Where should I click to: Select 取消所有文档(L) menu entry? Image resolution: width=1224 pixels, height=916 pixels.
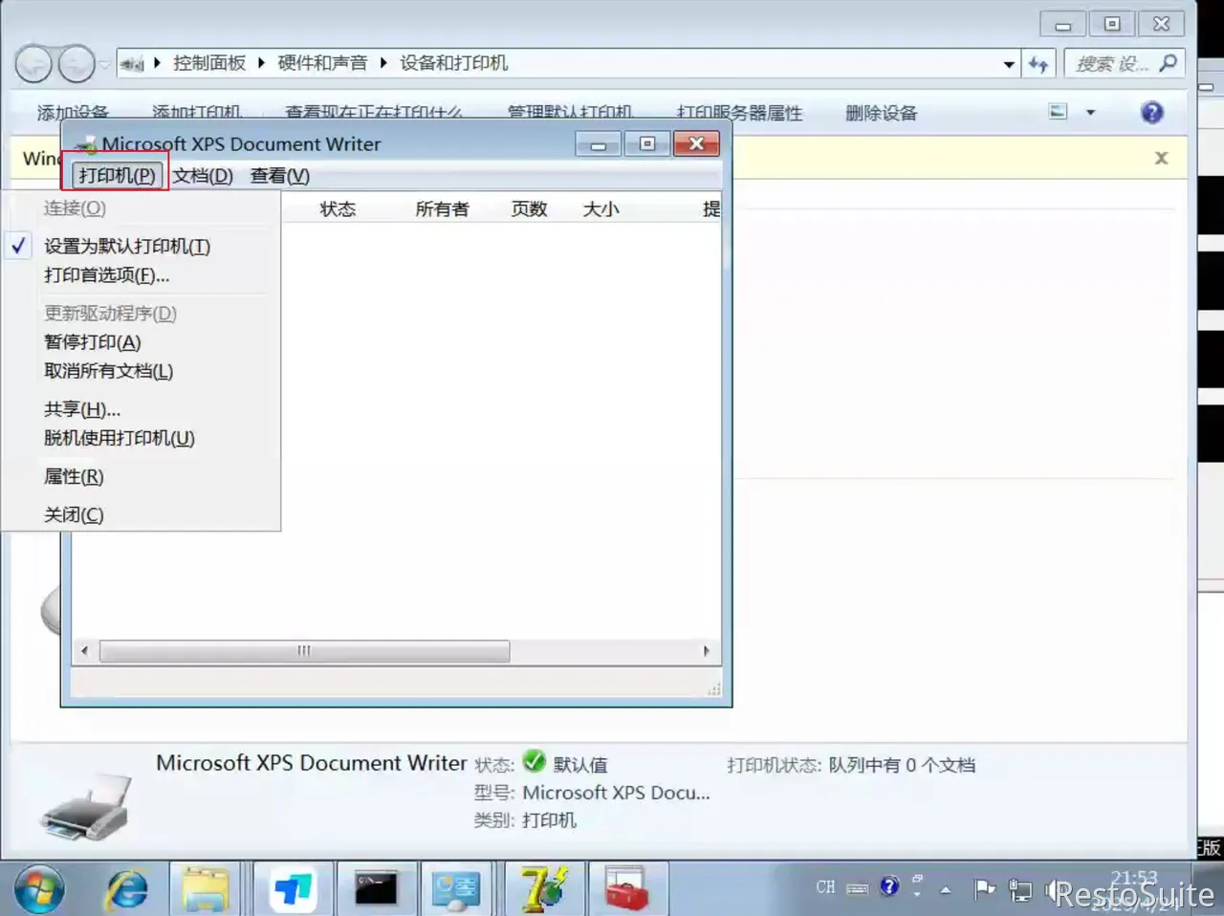click(109, 371)
